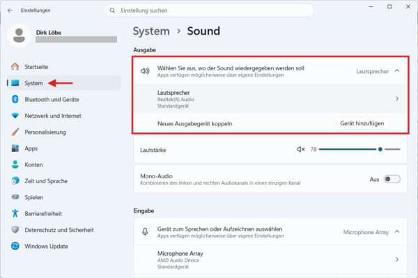Click the System breadcrumb link

[x=151, y=31]
